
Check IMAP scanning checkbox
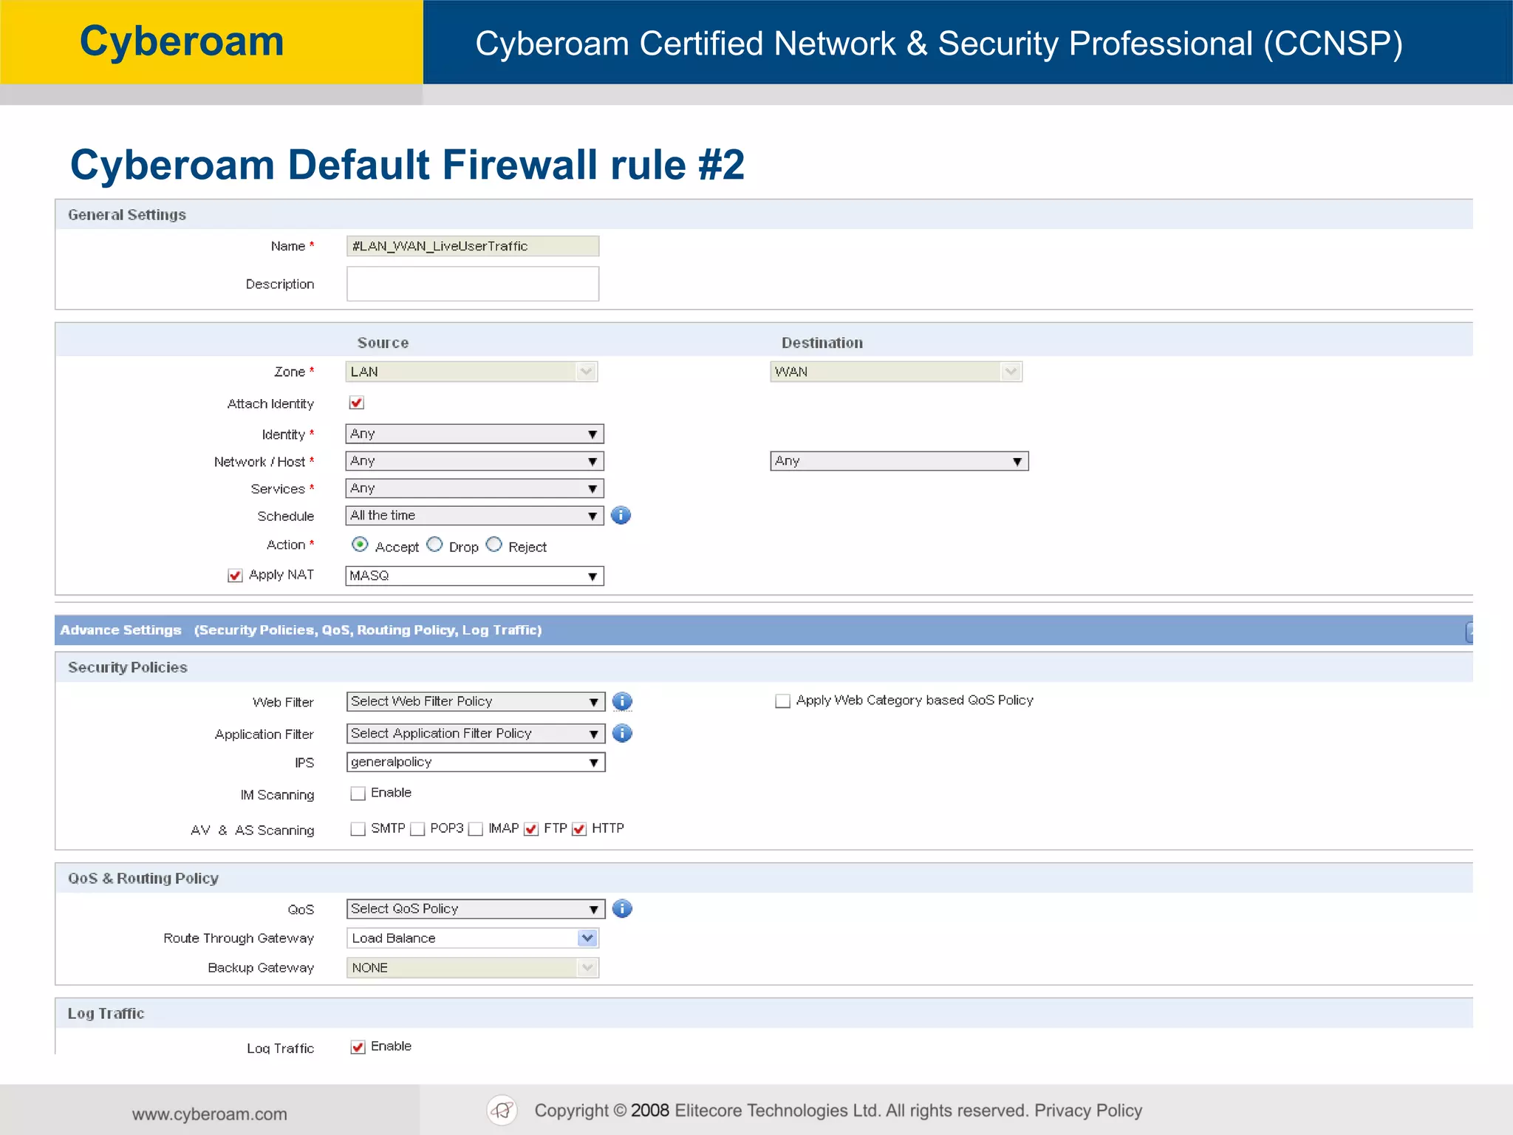pyautogui.click(x=476, y=829)
